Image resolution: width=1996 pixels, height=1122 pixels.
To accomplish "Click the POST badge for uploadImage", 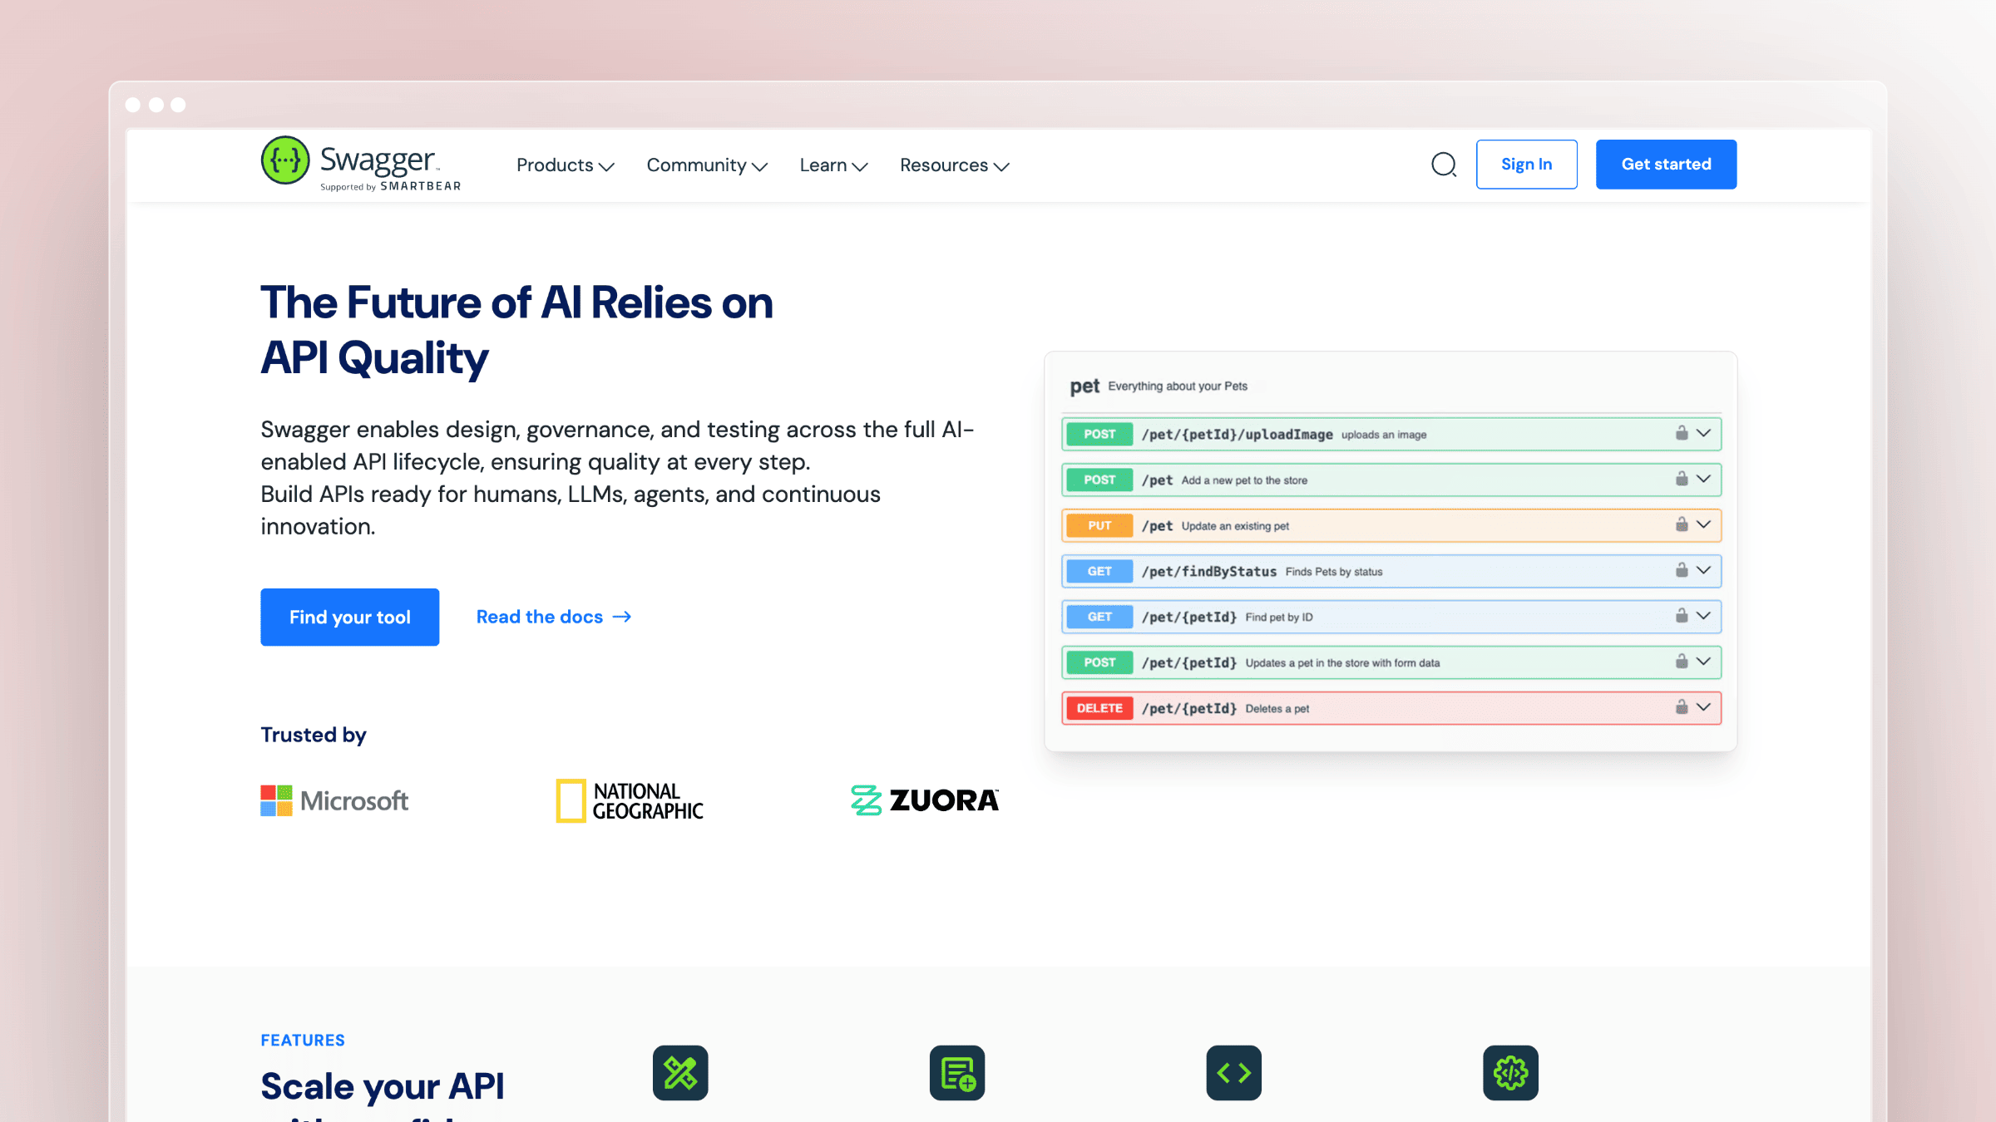I will 1099,434.
